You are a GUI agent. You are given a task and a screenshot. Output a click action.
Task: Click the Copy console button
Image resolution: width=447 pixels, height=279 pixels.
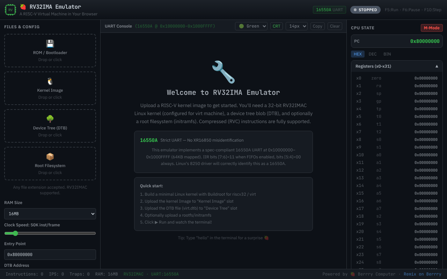point(317,26)
